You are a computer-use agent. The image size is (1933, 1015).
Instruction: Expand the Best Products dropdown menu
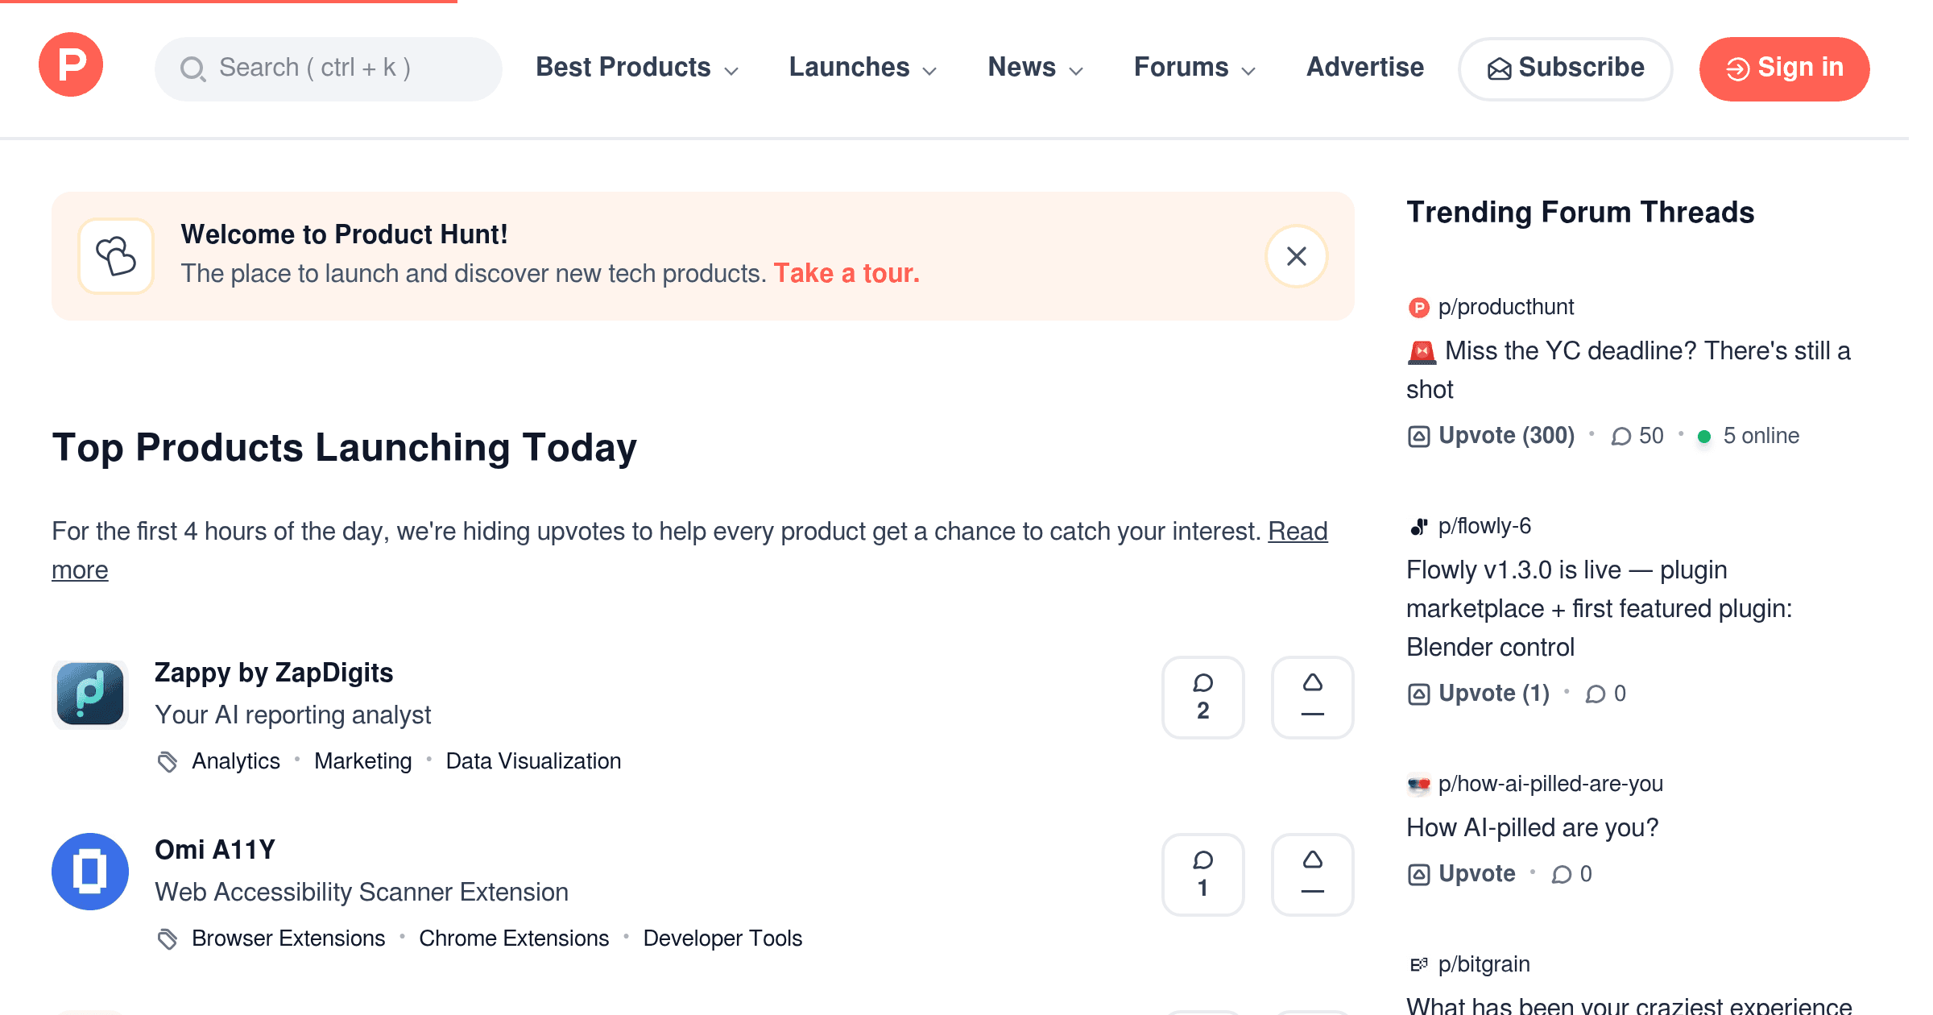tap(637, 68)
